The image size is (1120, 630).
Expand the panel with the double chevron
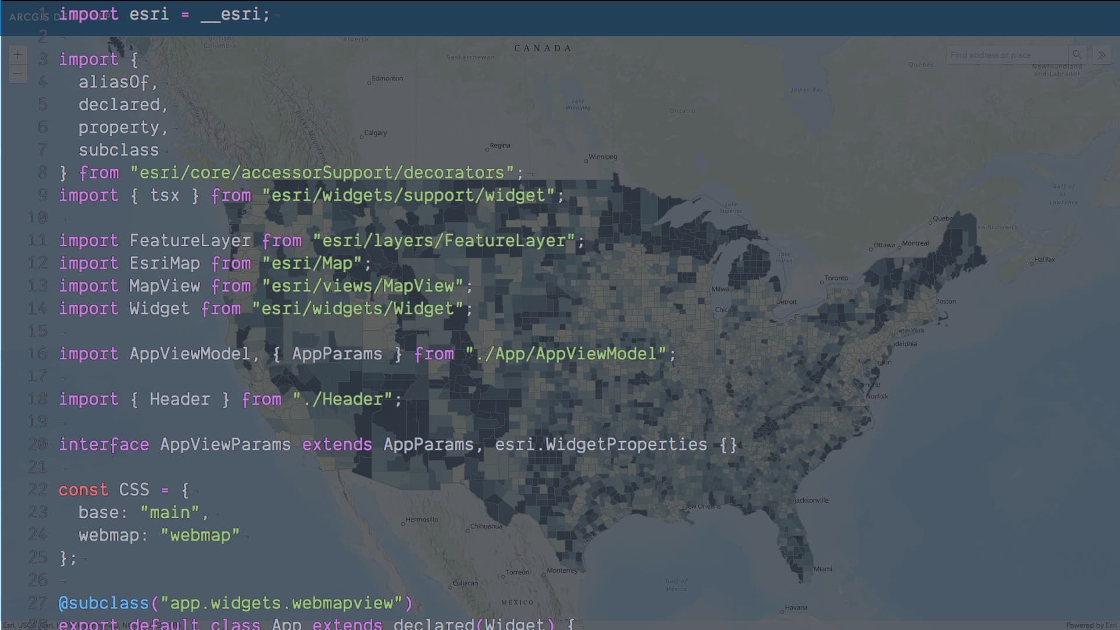pos(1101,55)
